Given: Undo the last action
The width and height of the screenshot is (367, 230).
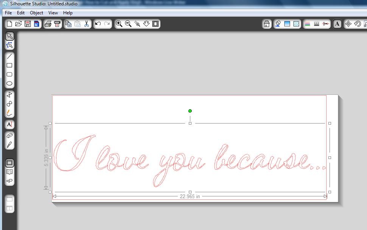Looking at the screenshot, I should (x=98, y=24).
